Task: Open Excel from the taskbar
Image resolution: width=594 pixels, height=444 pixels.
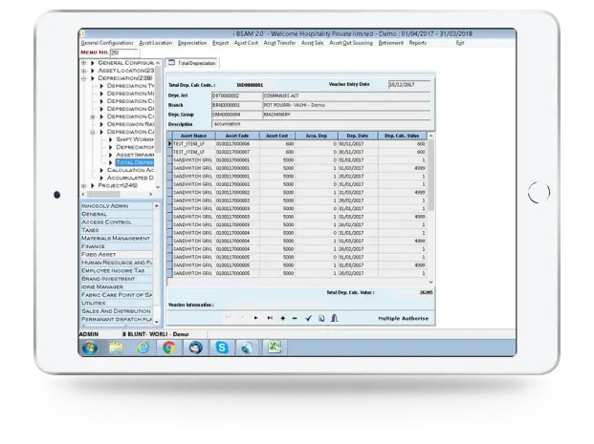Action: 275,347
